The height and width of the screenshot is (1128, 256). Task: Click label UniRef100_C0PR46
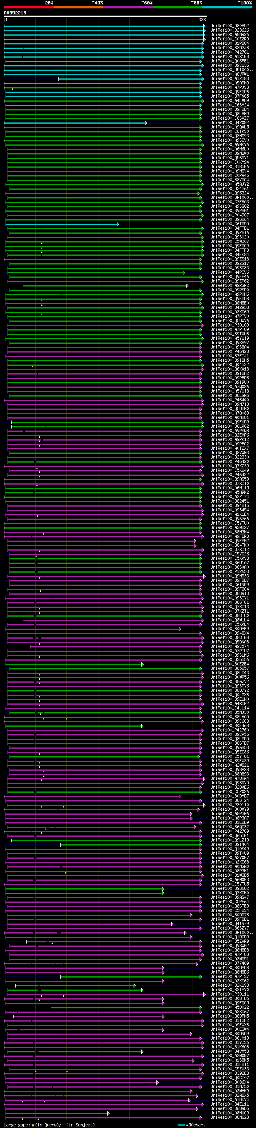(230, 176)
